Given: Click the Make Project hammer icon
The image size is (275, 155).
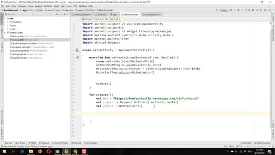Looking at the screenshot, I should coord(217,10).
